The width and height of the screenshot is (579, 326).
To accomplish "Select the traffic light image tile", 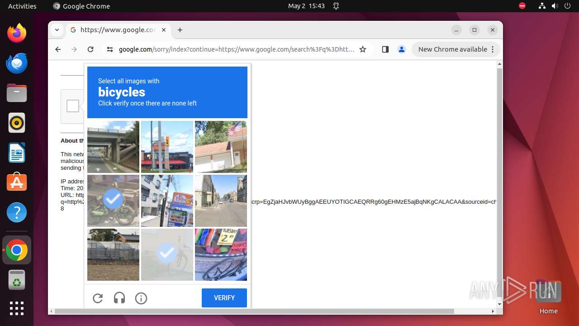I will [x=167, y=147].
